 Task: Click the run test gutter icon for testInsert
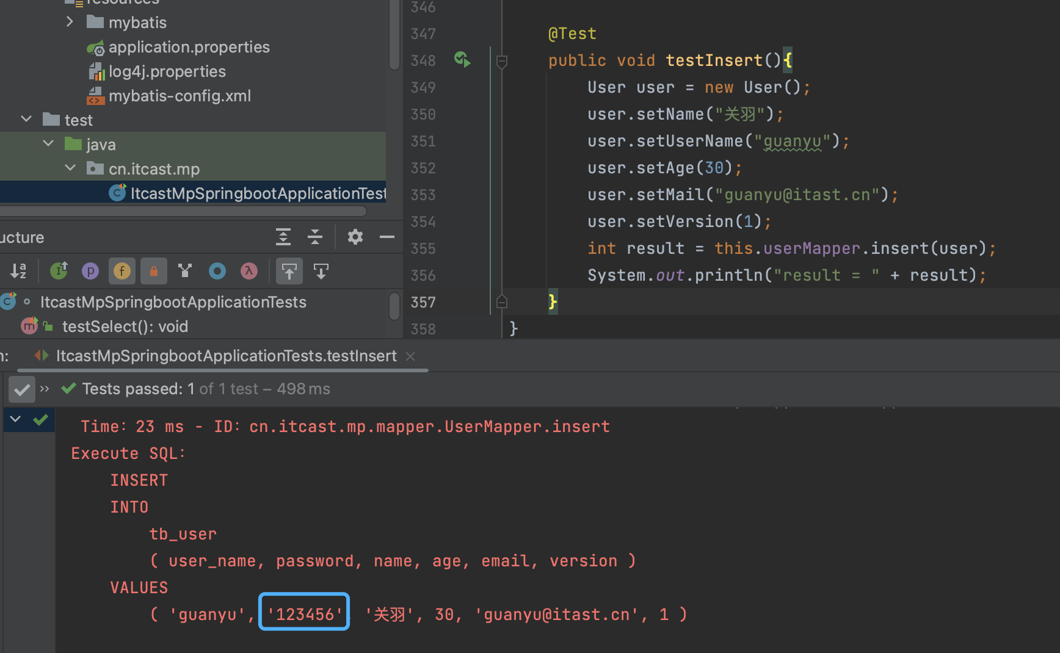click(x=462, y=60)
